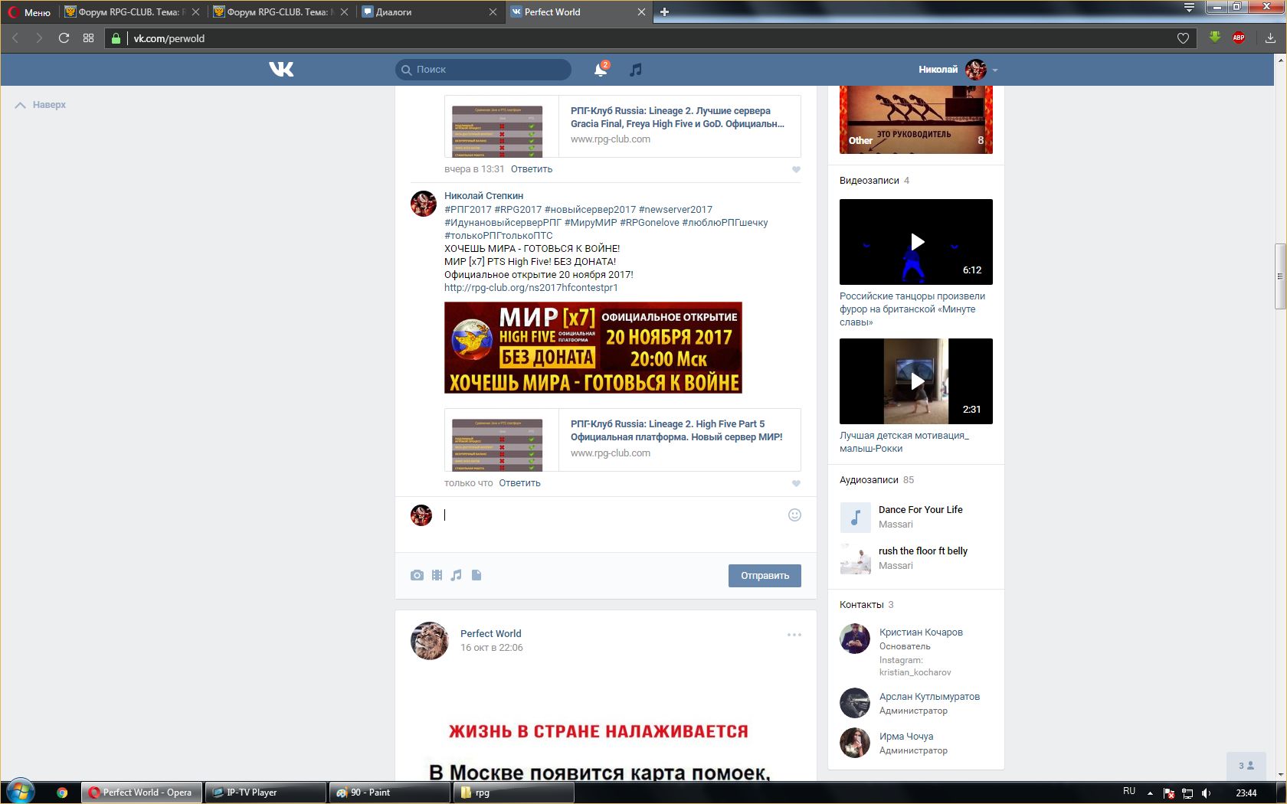The image size is (1287, 804).
Task: Open Контакты section header
Action: (866, 605)
